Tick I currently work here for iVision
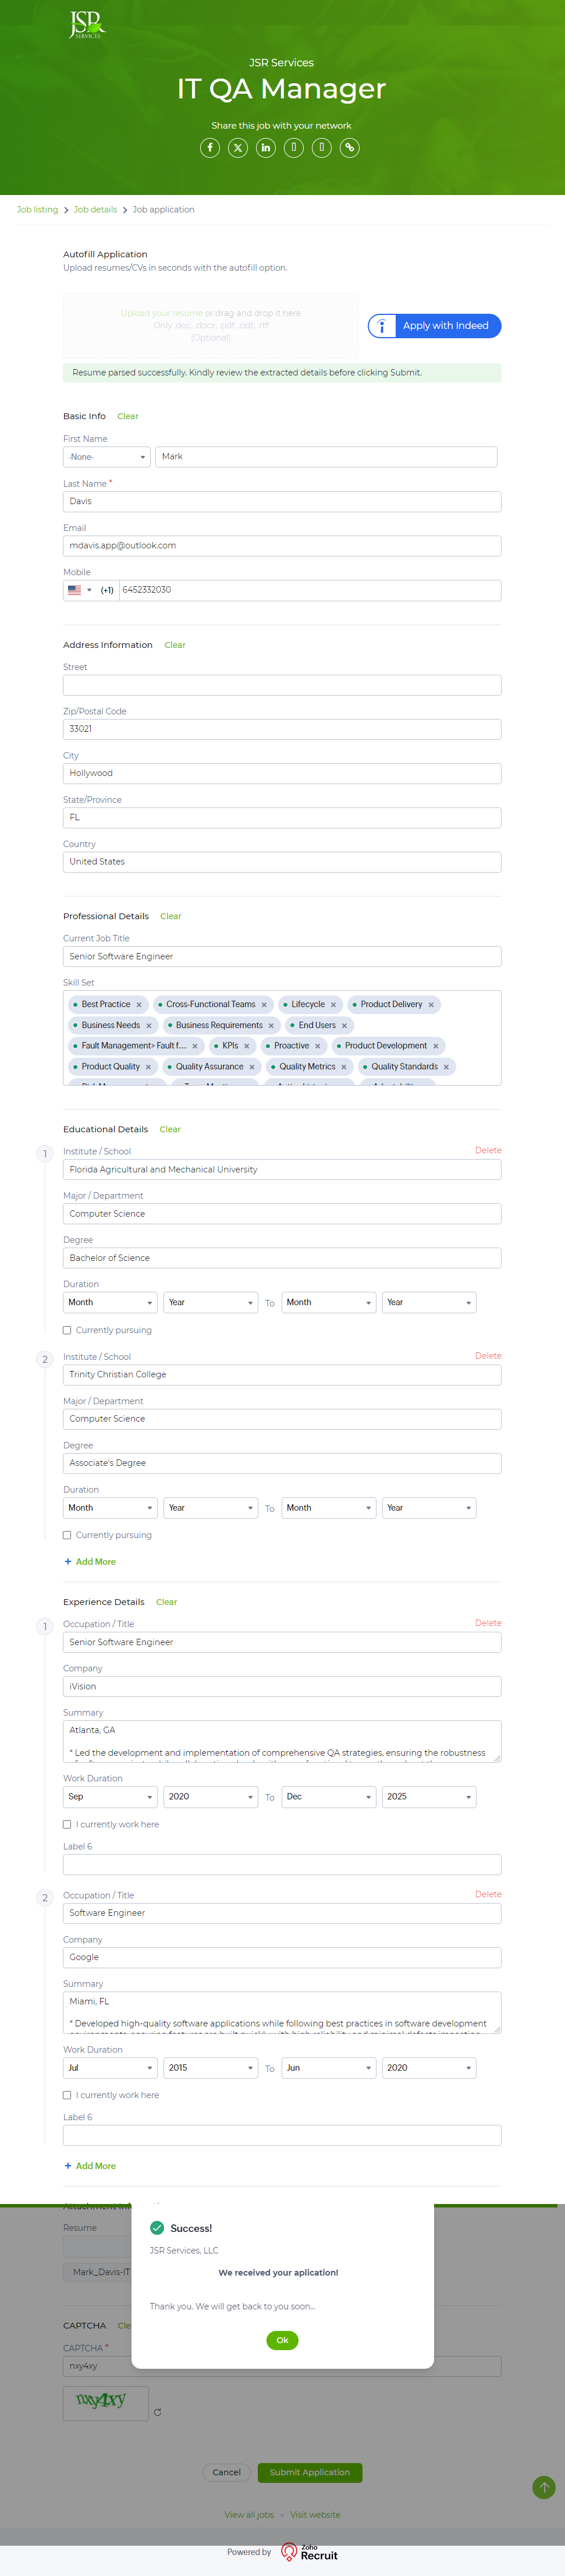The width and height of the screenshot is (565, 2576). (67, 1824)
